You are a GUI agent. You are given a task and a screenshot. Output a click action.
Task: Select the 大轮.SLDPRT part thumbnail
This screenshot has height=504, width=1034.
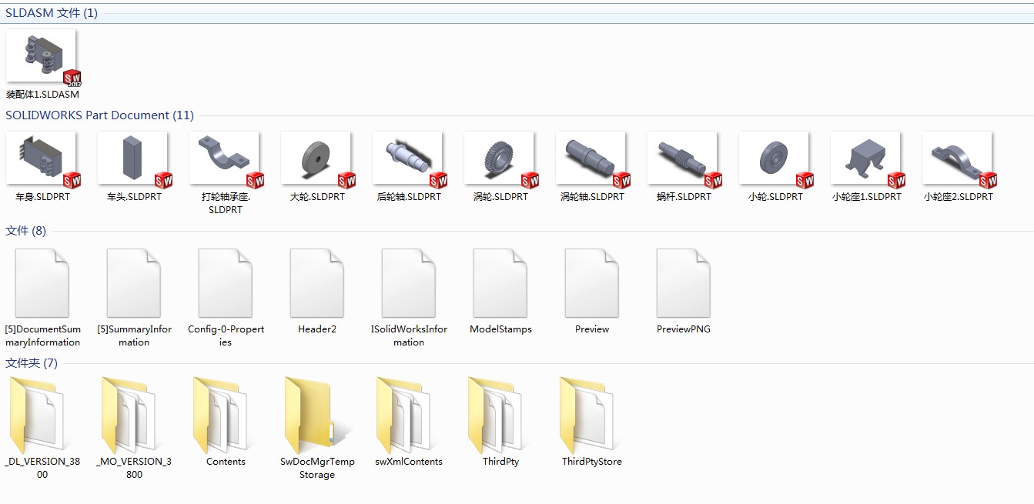coord(317,159)
